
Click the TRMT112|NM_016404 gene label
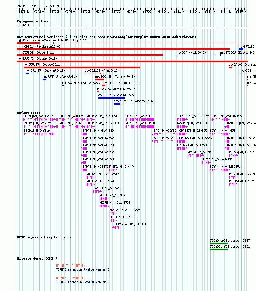(x=241, y=138)
